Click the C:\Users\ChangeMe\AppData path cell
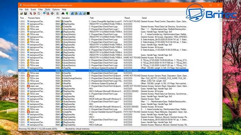241x135 pixels. click(x=106, y=21)
